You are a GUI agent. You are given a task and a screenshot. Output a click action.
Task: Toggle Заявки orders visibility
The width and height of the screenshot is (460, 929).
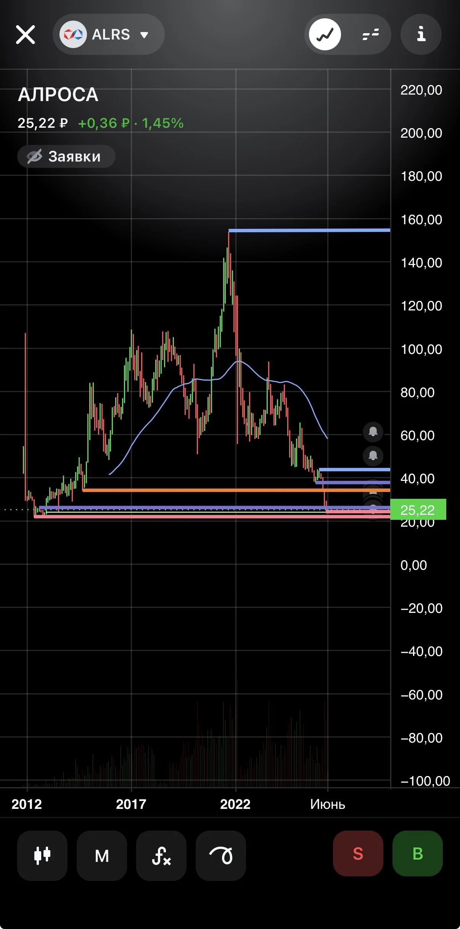(66, 156)
